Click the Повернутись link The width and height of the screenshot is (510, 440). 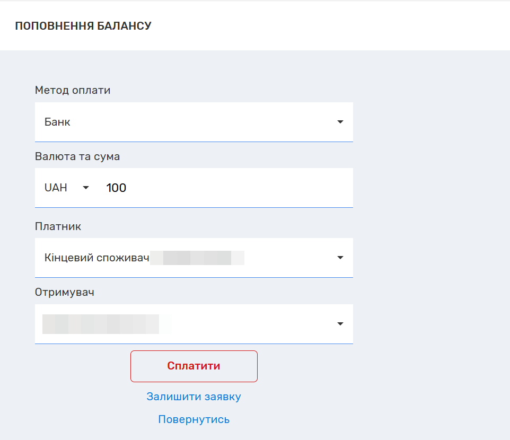[194, 419]
